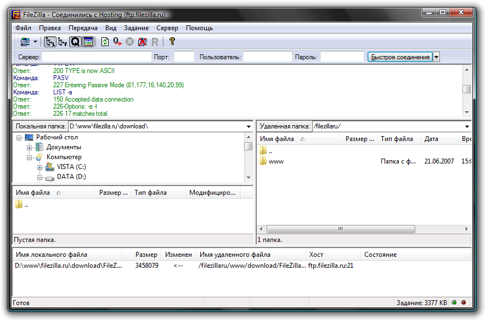486x321 pixels.
Task: Click inside the Пользователь input field
Action: tap(269, 57)
